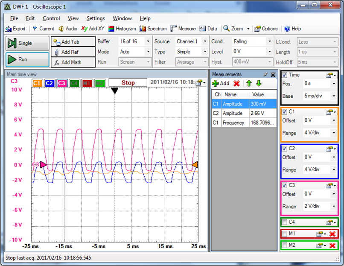Open the time Base dropdown

pyautogui.click(x=333, y=96)
